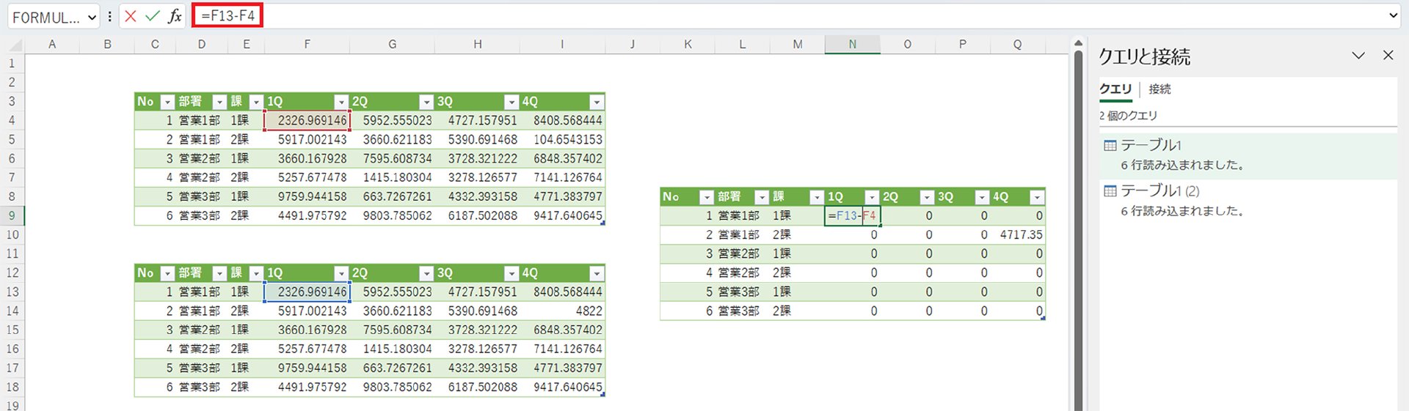Open the No filter dropdown in row 8 right table
1409x411 pixels.
707,197
